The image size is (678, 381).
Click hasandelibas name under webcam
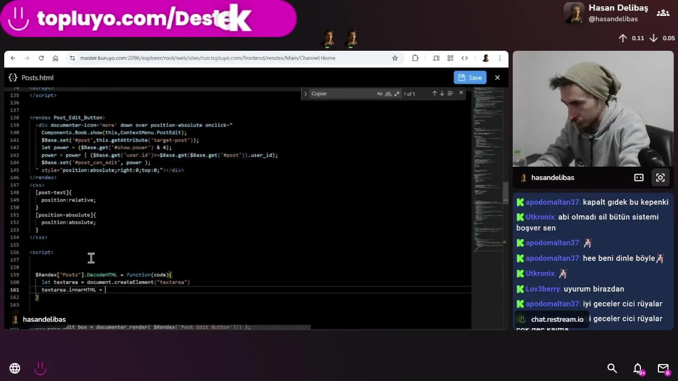point(552,178)
